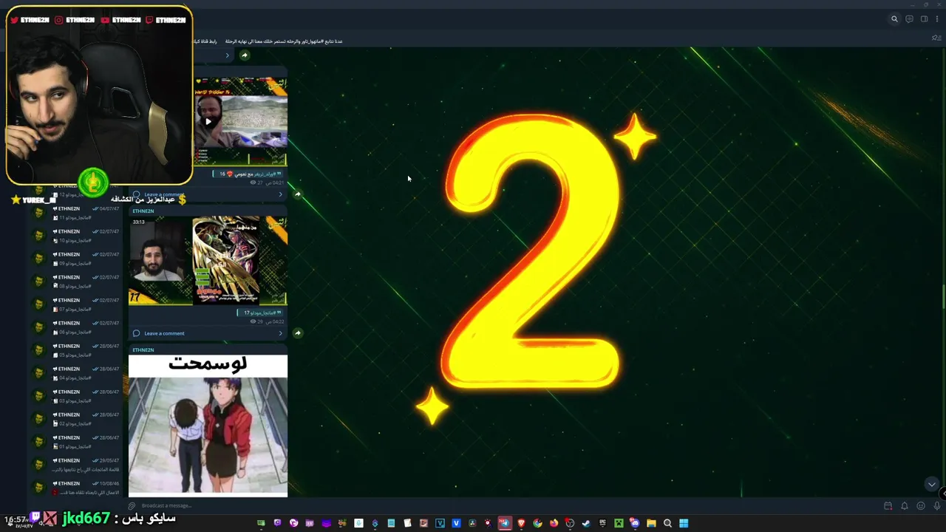
Task: Select list row مانجا_مودلو 05 dated 28/06/47
Action: (x=78, y=351)
